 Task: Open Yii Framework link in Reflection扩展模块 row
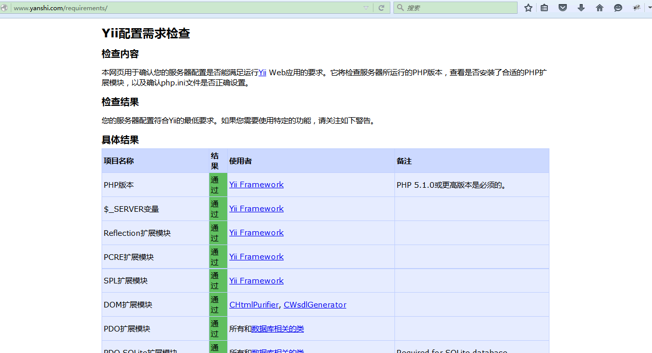[256, 233]
